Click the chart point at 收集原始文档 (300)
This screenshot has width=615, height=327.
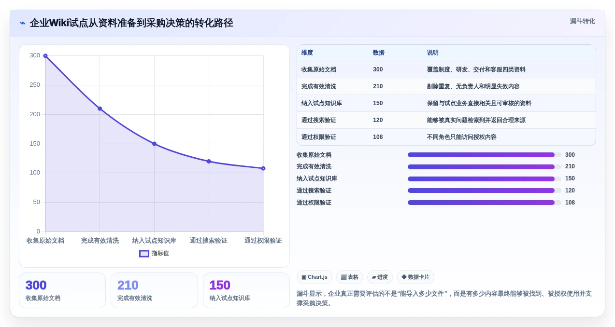45,56
